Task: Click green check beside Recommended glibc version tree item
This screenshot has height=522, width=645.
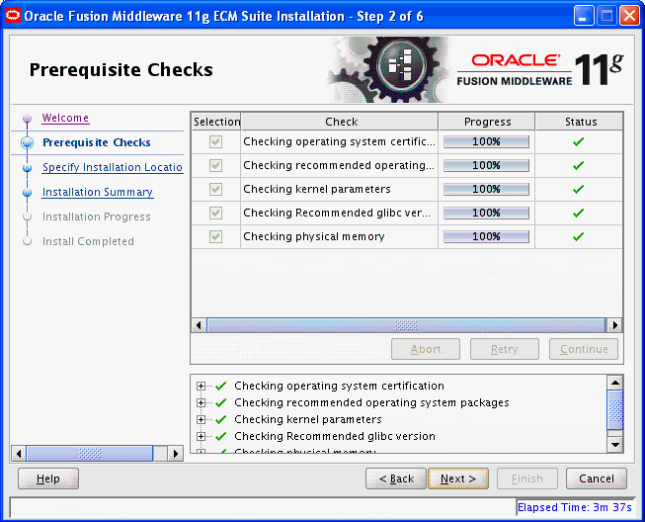Action: point(221,436)
